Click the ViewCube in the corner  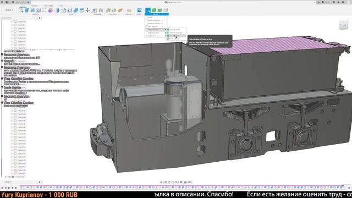[x=344, y=25]
